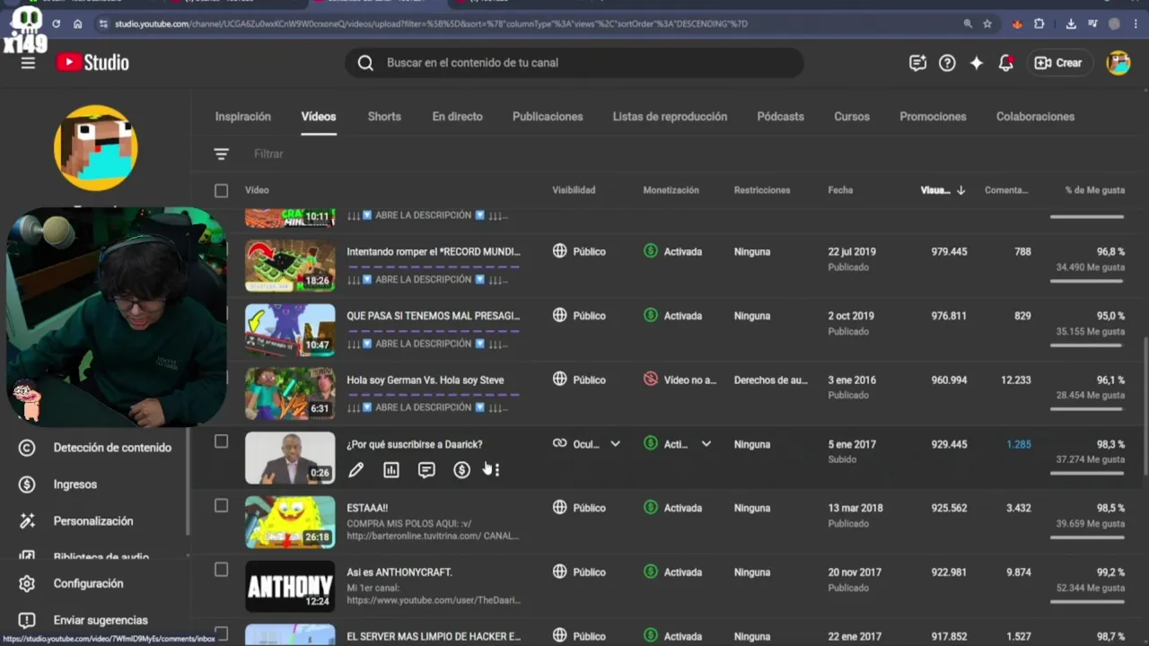Open Configuración sidebar link
This screenshot has height=646, width=1149.
(x=88, y=584)
